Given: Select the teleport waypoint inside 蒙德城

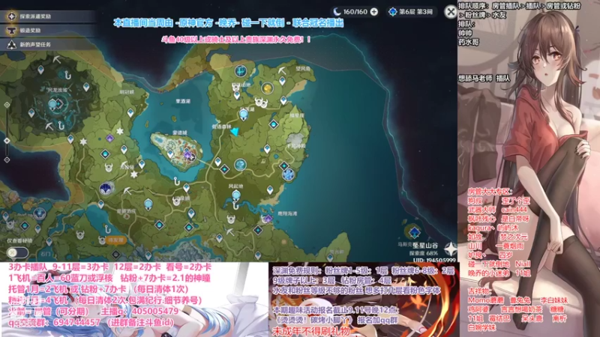Looking at the screenshot, I should point(170,154).
